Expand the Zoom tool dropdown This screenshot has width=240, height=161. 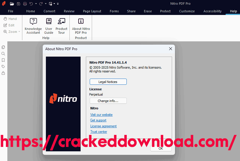(x=19, y=32)
